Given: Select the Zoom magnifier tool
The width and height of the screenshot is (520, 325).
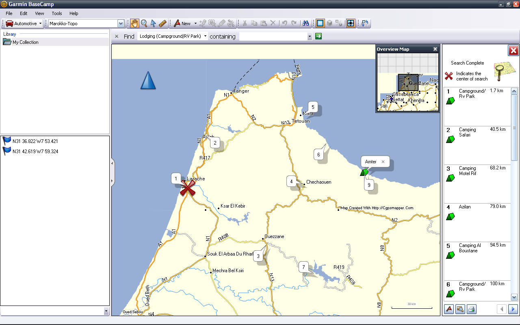Looking at the screenshot, I should tap(144, 24).
